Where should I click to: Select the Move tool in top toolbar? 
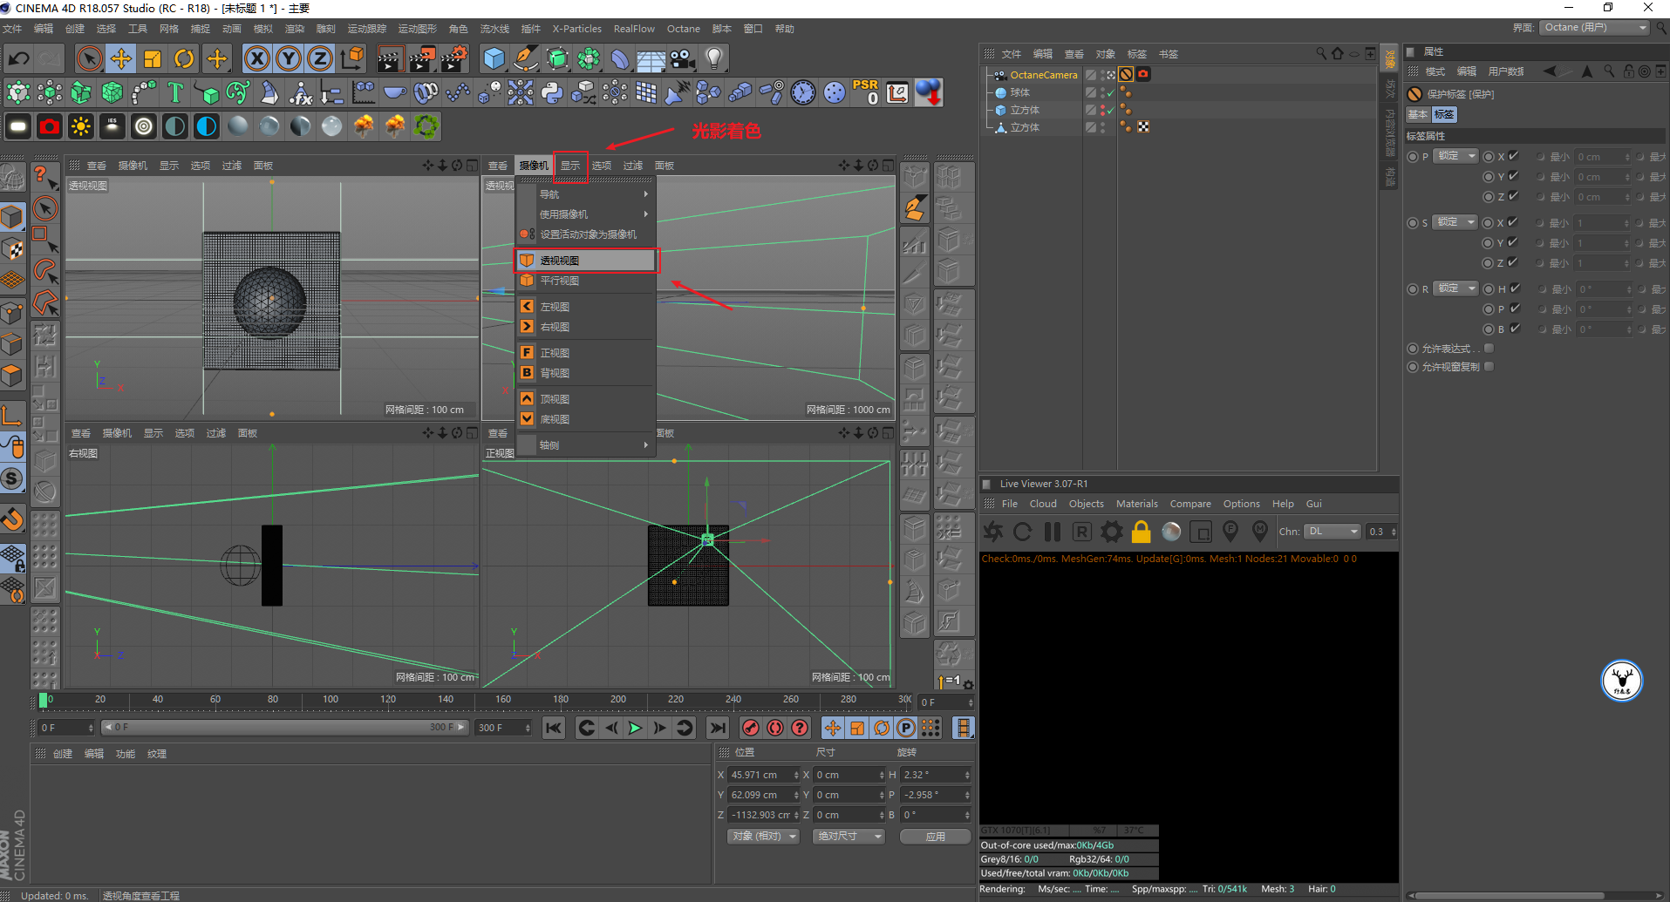[x=120, y=59]
